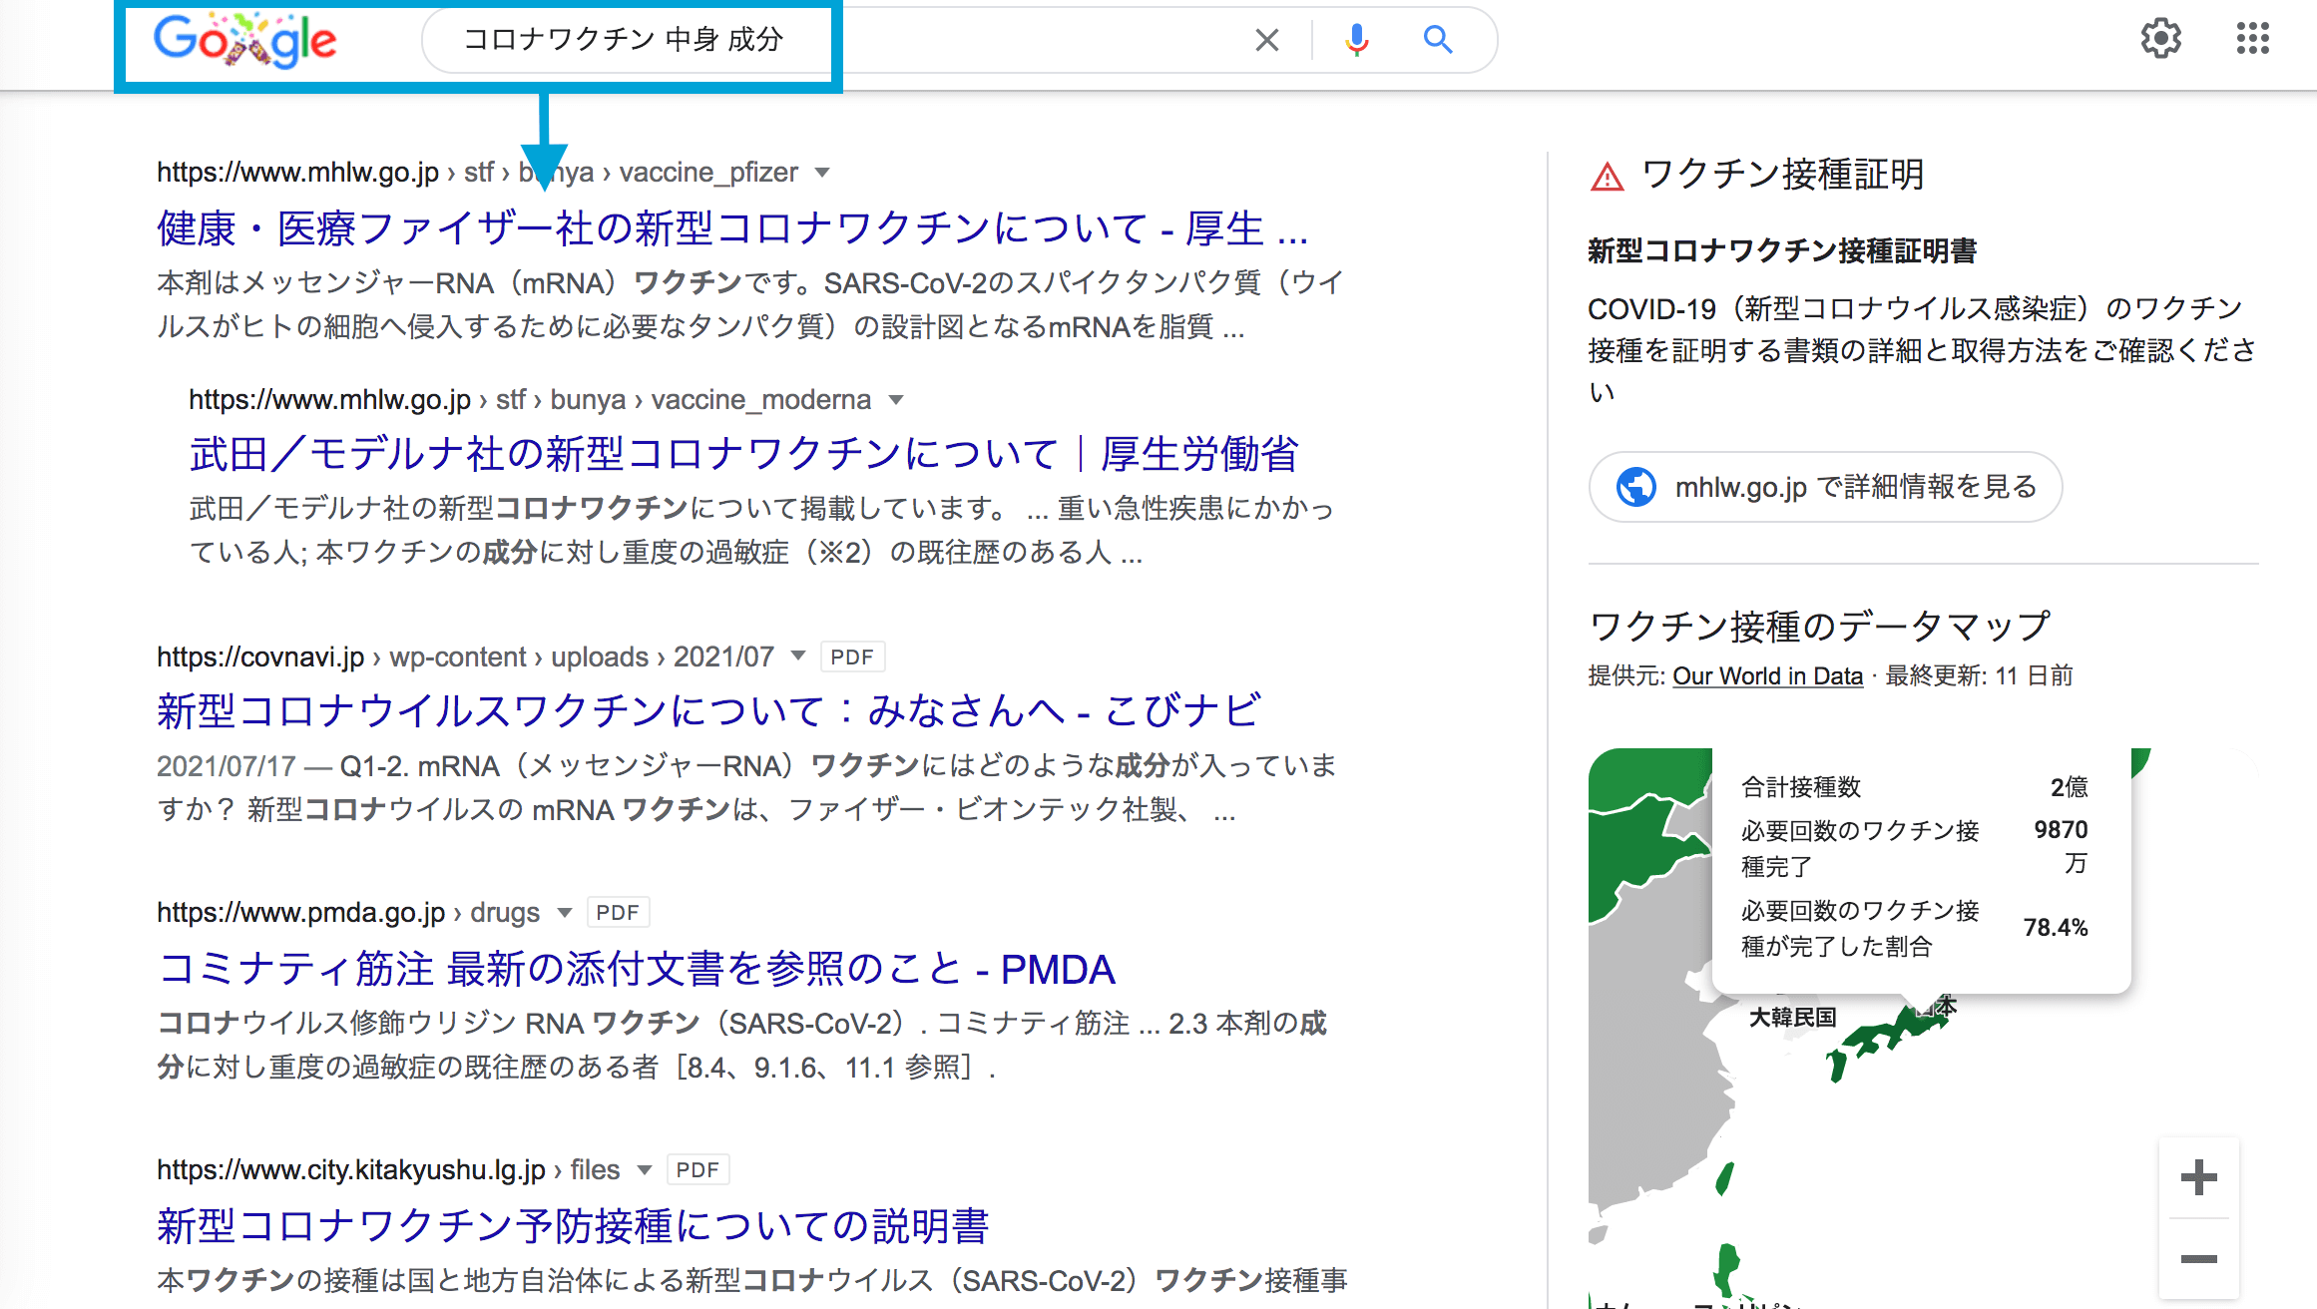Click the 大韓民国 label on the map

click(x=1792, y=1017)
